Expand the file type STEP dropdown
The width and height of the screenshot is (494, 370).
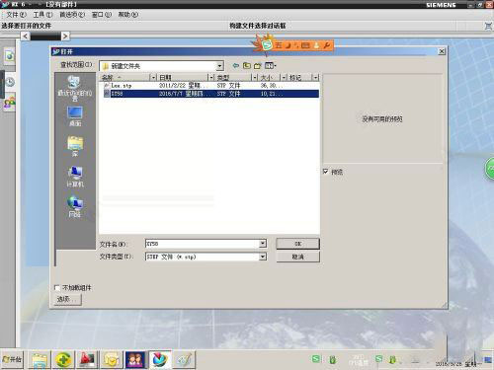click(263, 257)
